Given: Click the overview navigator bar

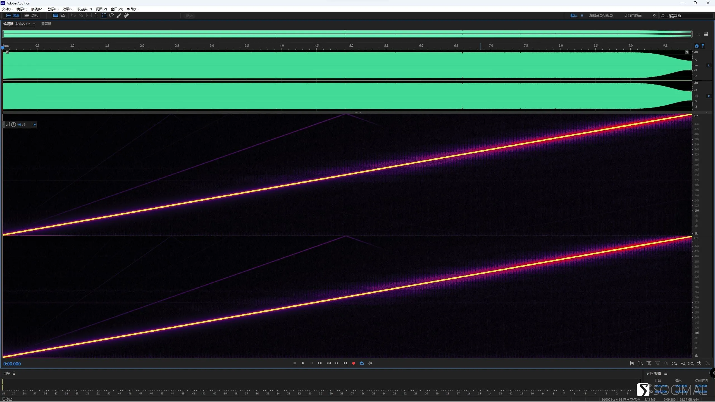Looking at the screenshot, I should 347,34.
